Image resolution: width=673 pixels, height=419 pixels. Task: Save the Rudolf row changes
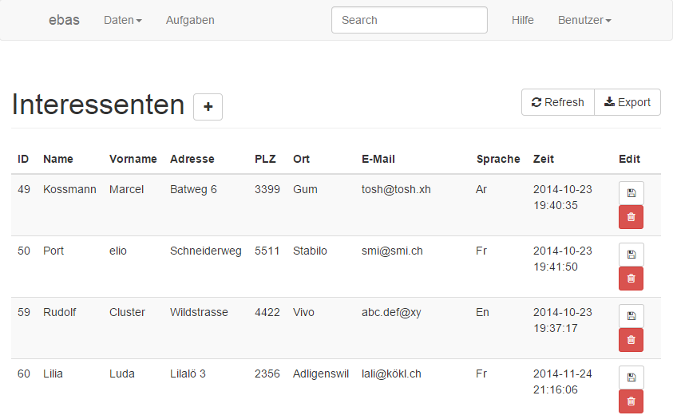click(x=631, y=316)
